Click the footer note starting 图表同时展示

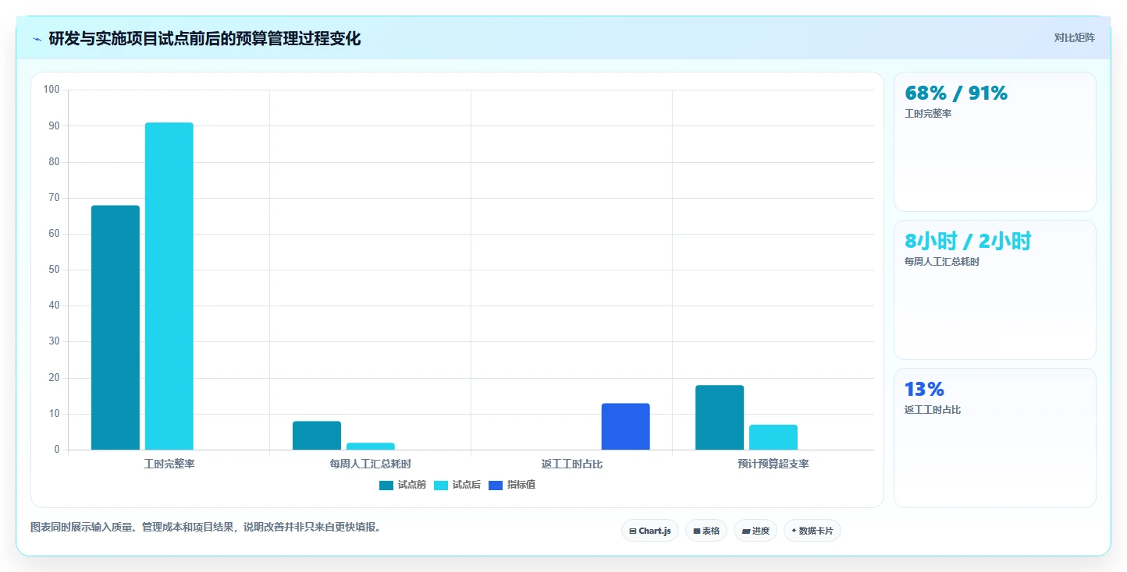tap(206, 528)
